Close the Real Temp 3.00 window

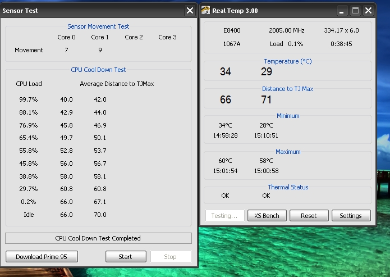point(368,11)
